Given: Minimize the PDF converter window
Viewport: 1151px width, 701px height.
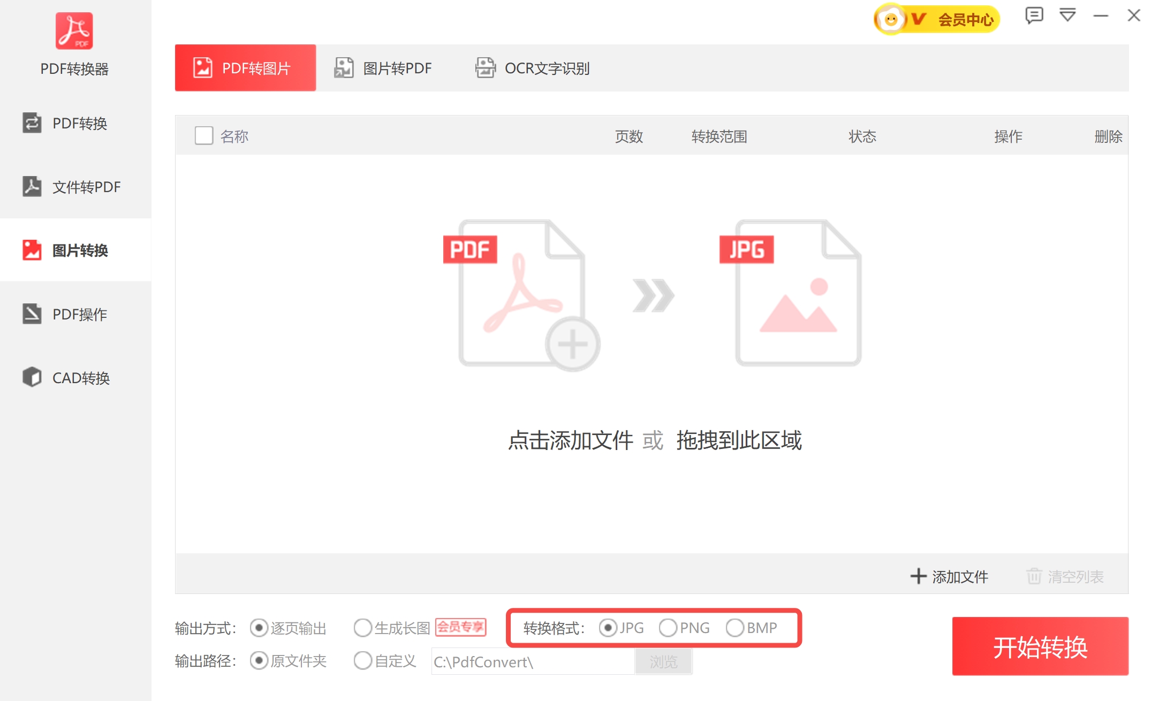Looking at the screenshot, I should pos(1101,16).
